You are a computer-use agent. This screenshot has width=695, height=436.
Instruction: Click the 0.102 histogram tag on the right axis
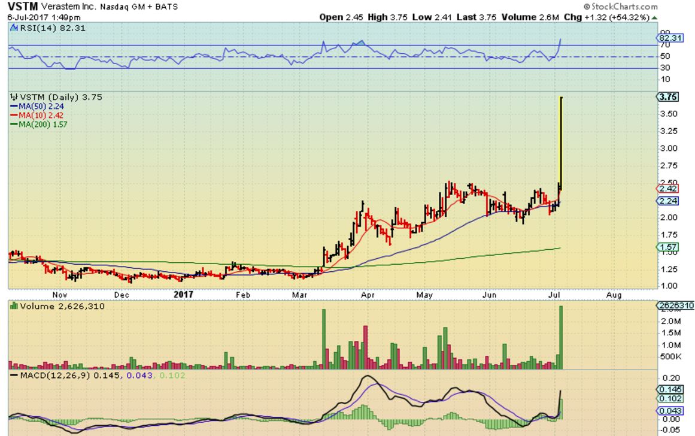pyautogui.click(x=670, y=399)
